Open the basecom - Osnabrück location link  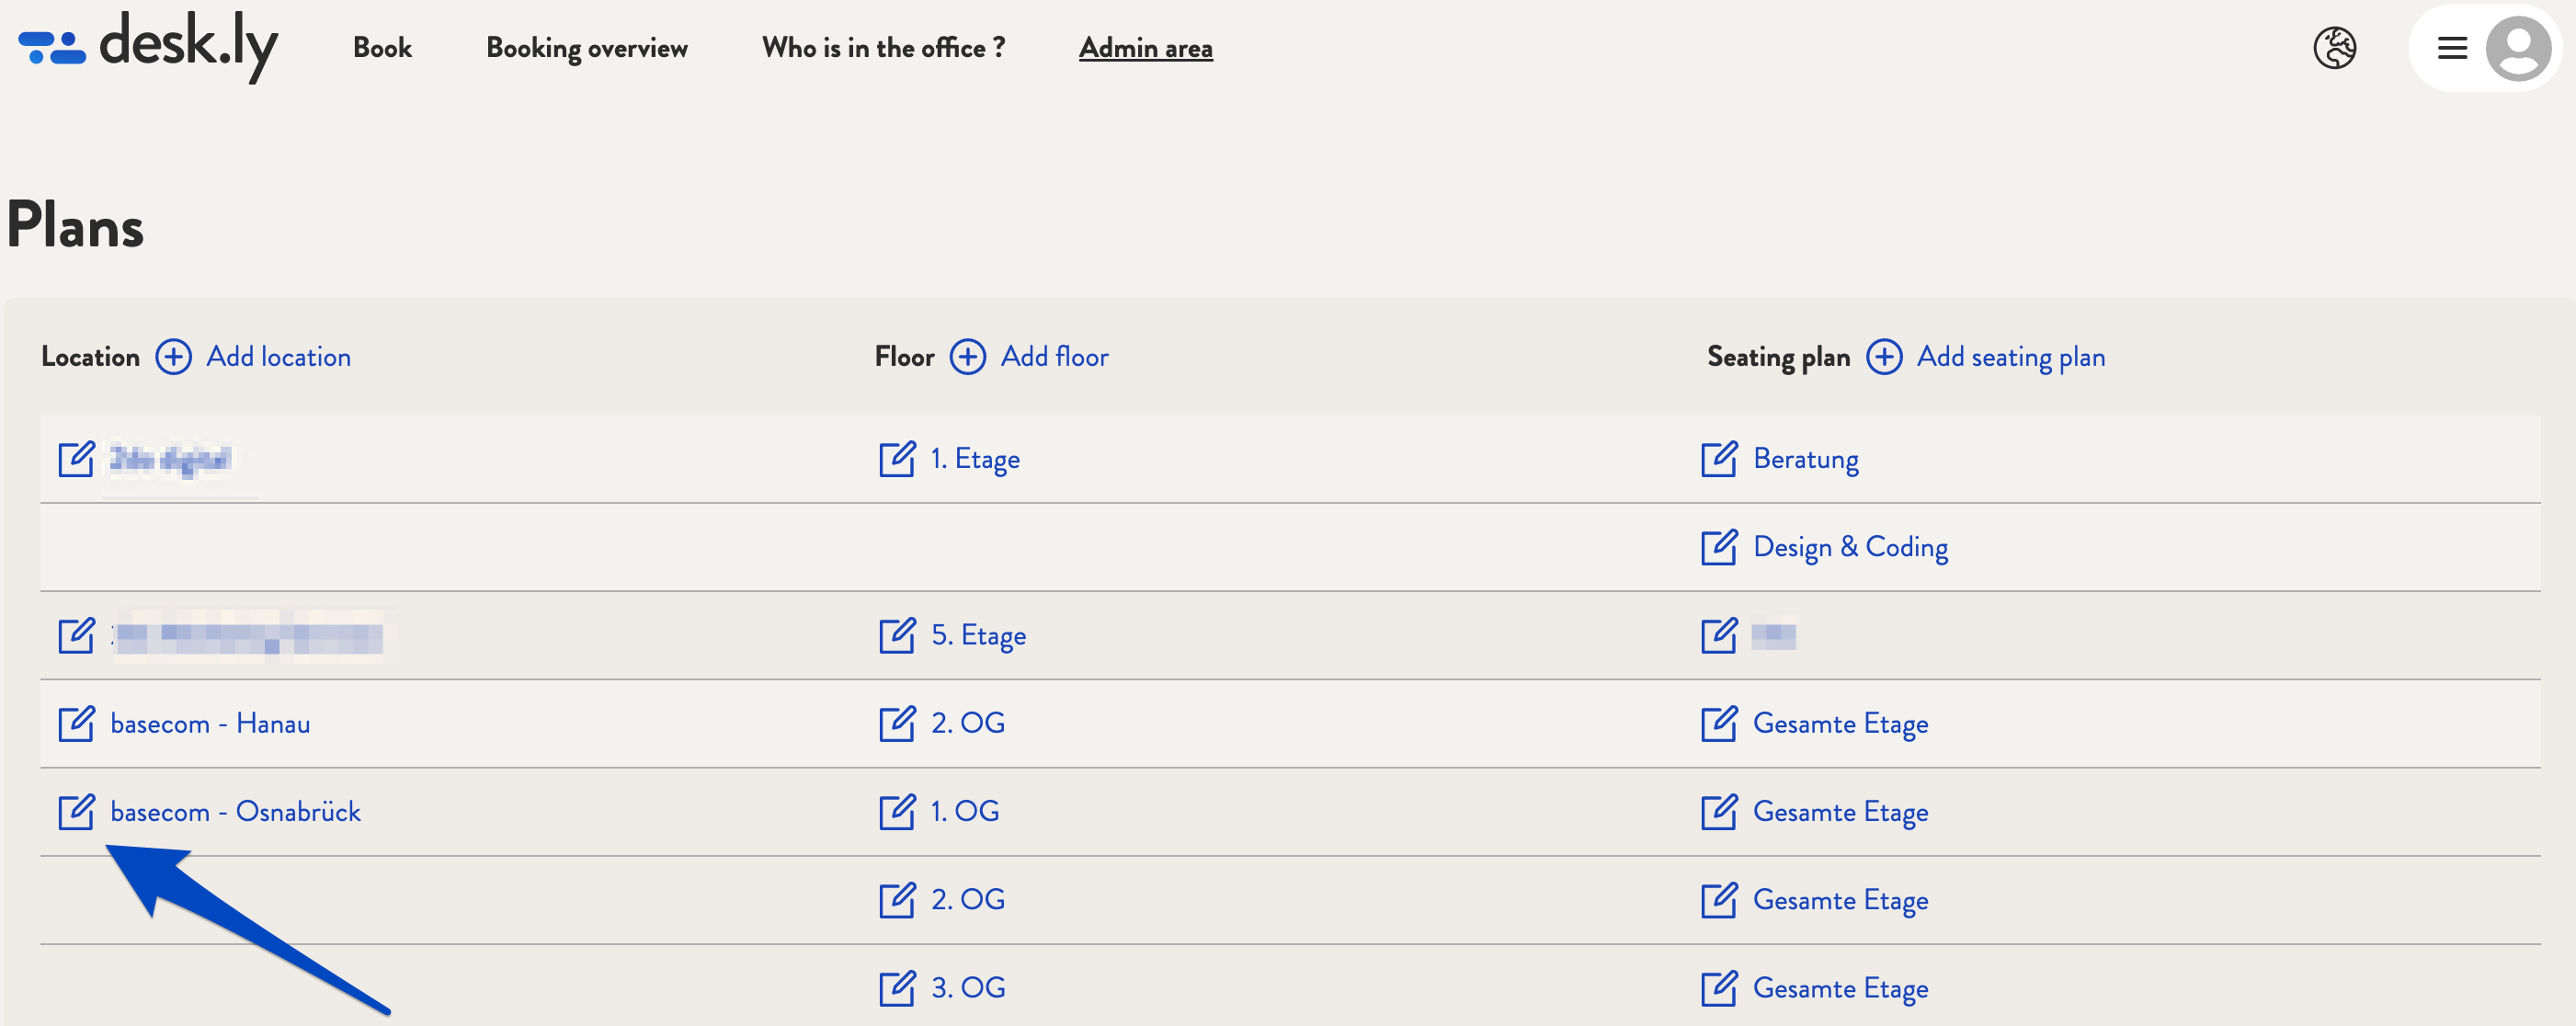point(235,811)
